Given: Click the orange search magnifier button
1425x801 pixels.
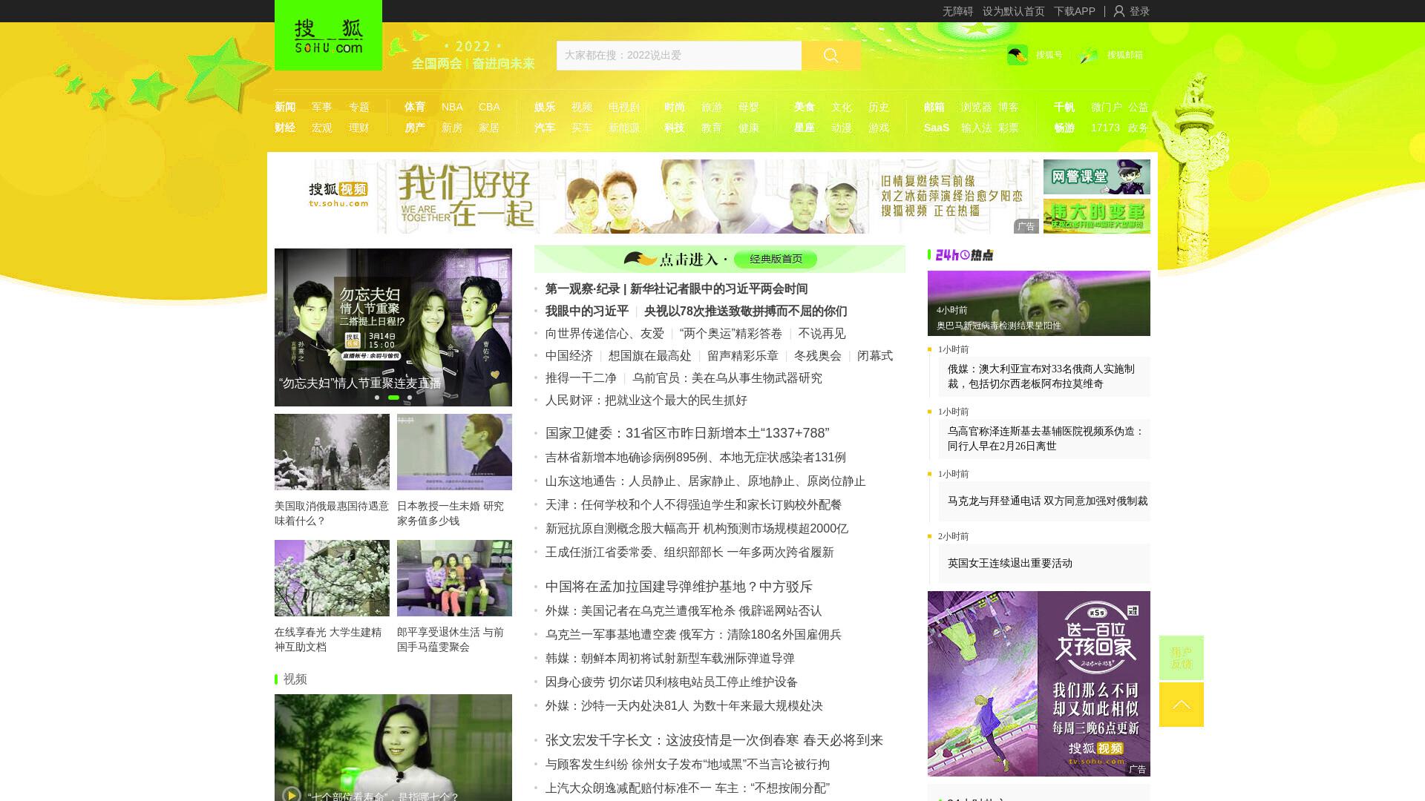Looking at the screenshot, I should (831, 55).
